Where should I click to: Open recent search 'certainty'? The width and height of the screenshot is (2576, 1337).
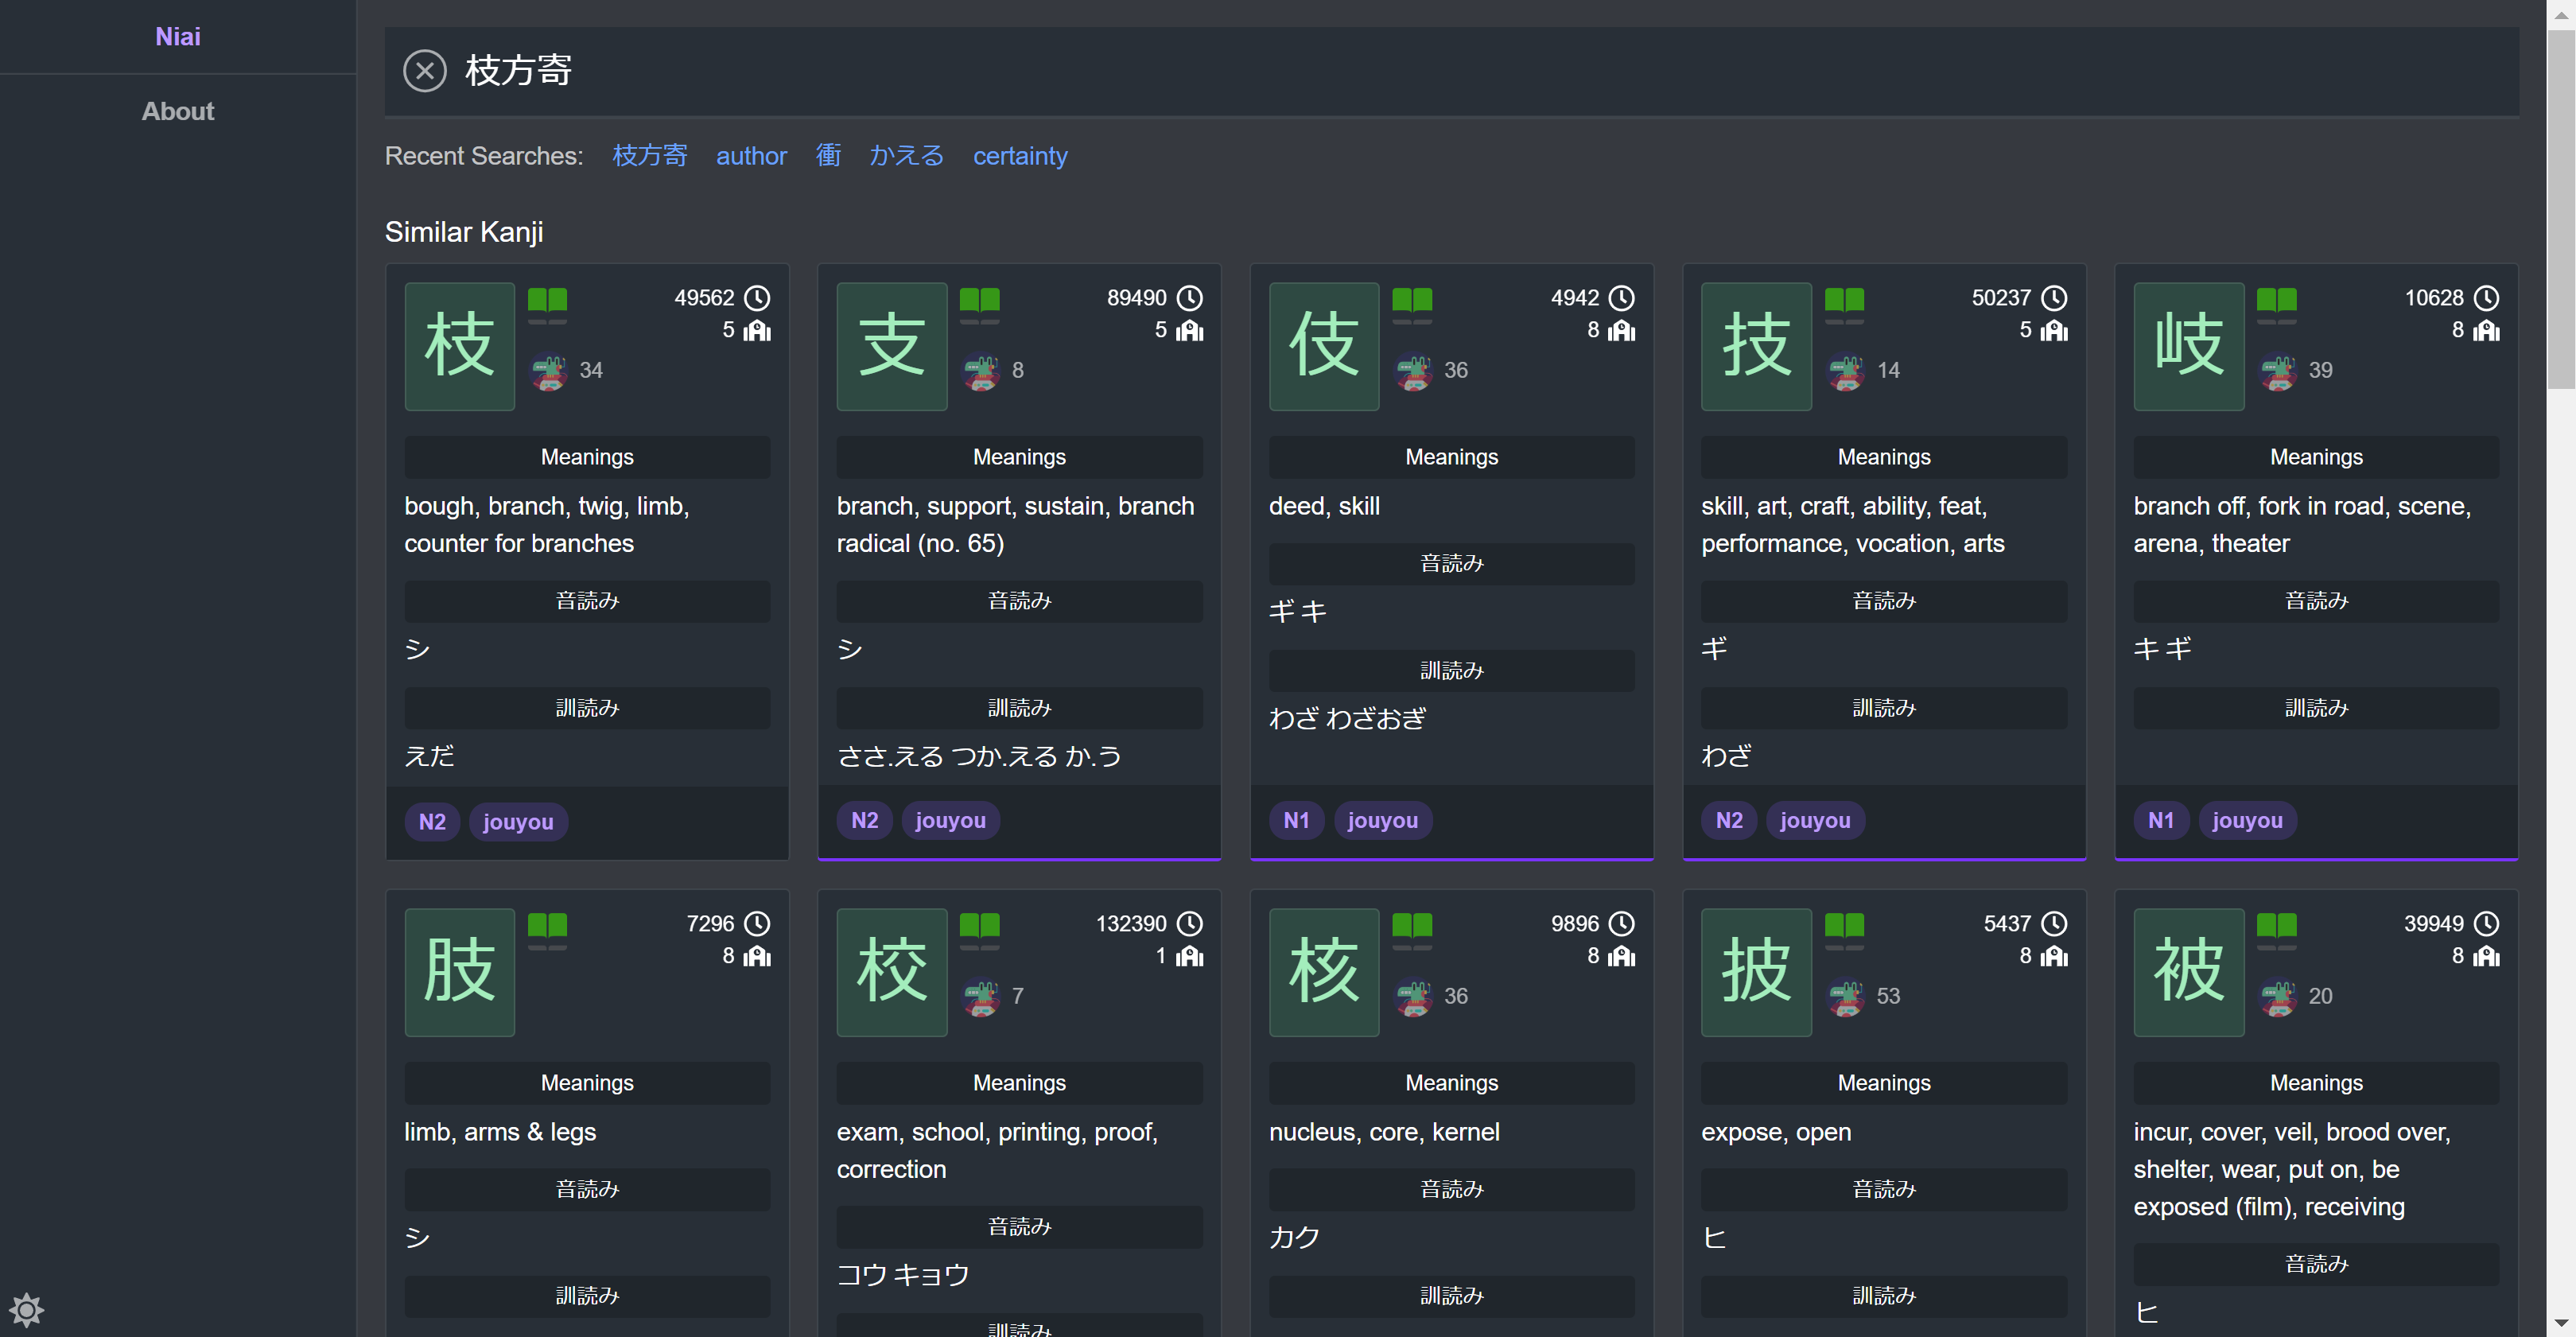pos(1020,156)
